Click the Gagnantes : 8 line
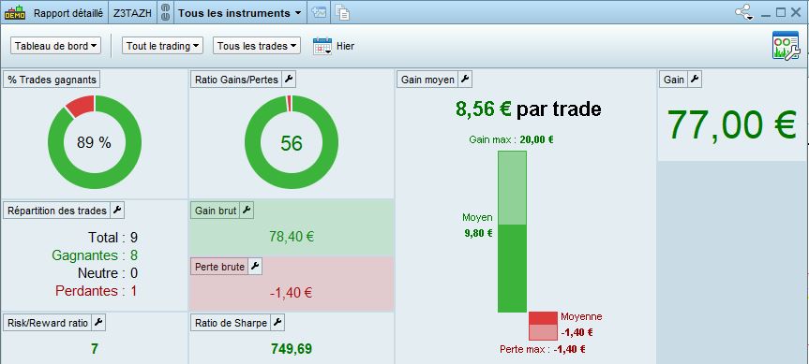 pos(95,255)
